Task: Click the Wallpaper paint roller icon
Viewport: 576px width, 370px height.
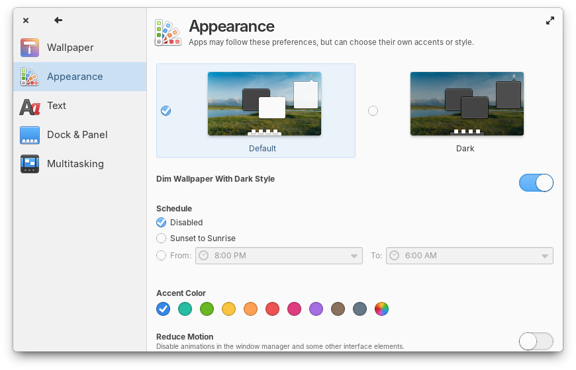Action: click(30, 48)
